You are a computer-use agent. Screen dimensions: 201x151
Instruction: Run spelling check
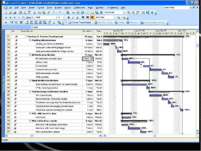pyautogui.click(x=29, y=12)
